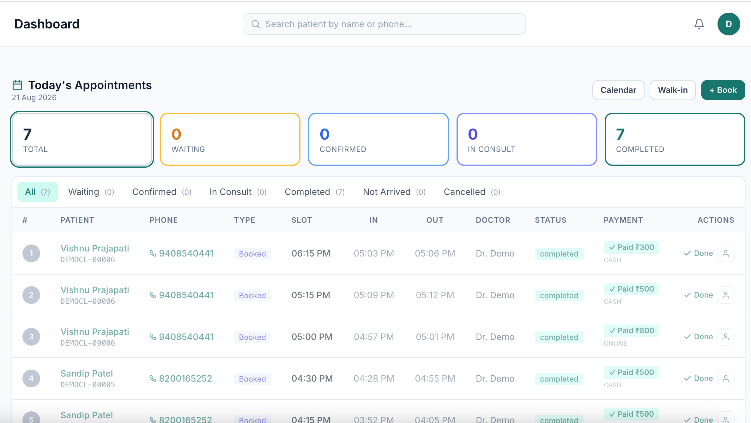Add a Walk-in appointment
Screen dimensions: 751x423
(673, 90)
